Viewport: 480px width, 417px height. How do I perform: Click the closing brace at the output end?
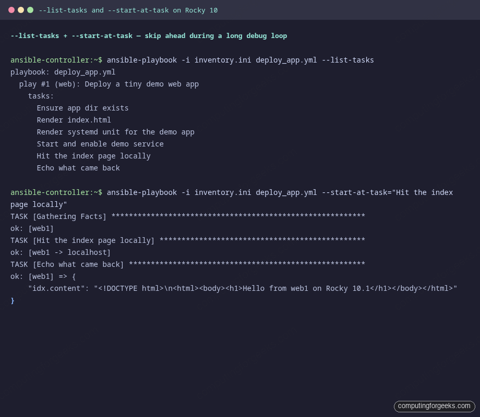(12, 300)
